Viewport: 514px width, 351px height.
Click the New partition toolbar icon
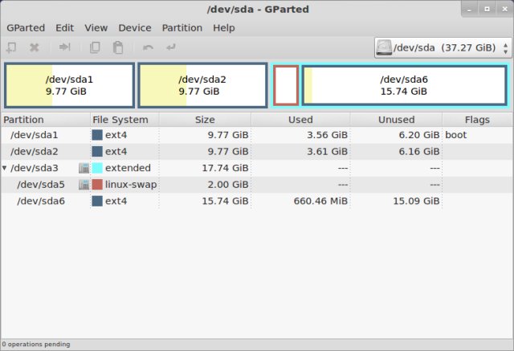(11, 47)
